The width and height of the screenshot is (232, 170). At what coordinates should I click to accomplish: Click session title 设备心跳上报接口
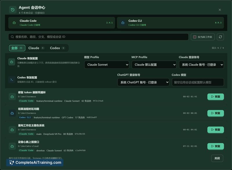(28, 142)
